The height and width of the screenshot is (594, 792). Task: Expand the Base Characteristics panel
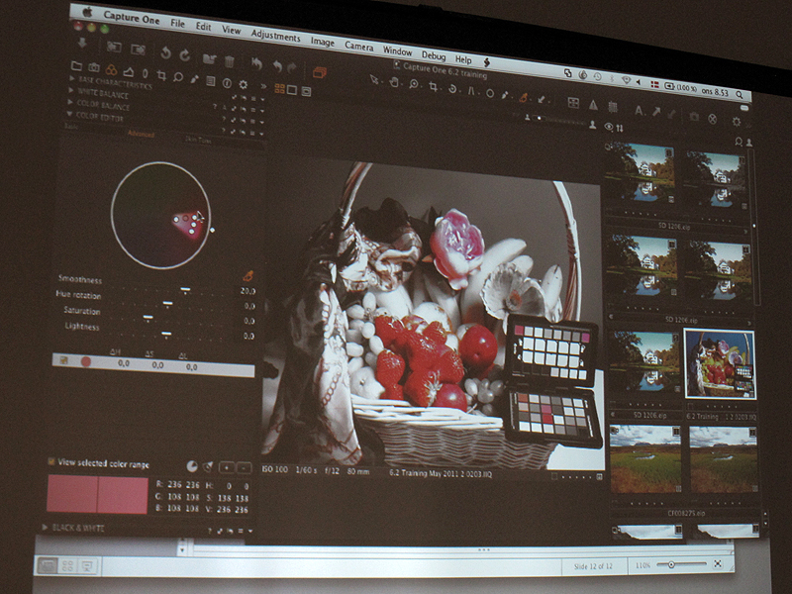pos(72,79)
